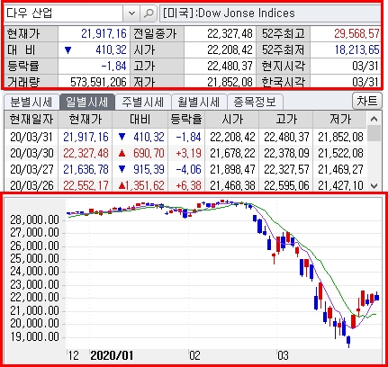
Task: Select the 20/03/30 row
Action: pyautogui.click(x=185, y=153)
